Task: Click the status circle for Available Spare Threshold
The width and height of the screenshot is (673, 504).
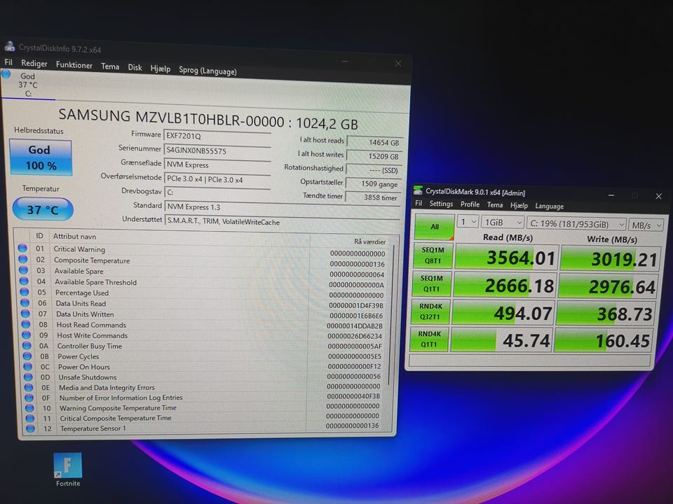Action: [24, 281]
